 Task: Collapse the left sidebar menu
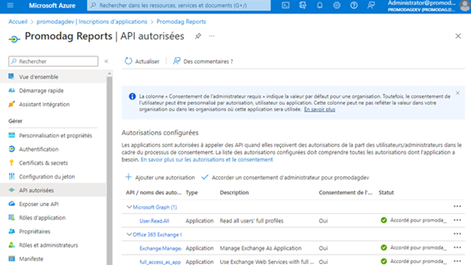point(106,61)
